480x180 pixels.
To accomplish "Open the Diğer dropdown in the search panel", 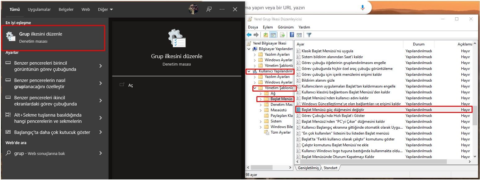I will click(105, 9).
